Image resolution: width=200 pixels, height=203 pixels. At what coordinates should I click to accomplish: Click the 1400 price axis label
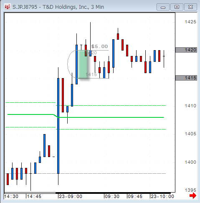click(x=190, y=162)
